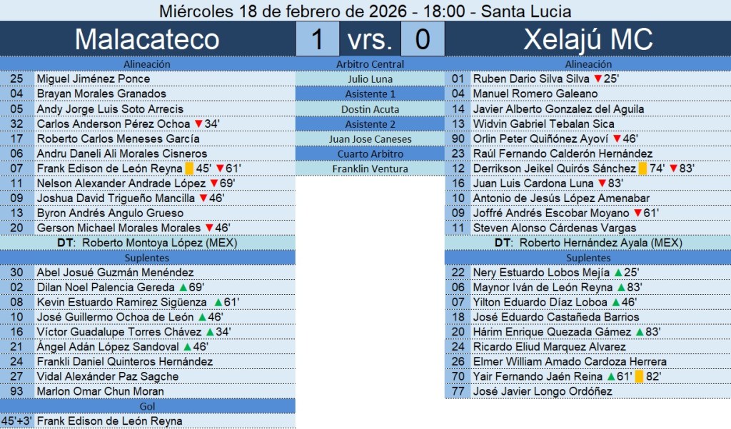
Task: Click the red arrow beside Carlos Anderson Pérez Ochoa
Action: coord(198,124)
